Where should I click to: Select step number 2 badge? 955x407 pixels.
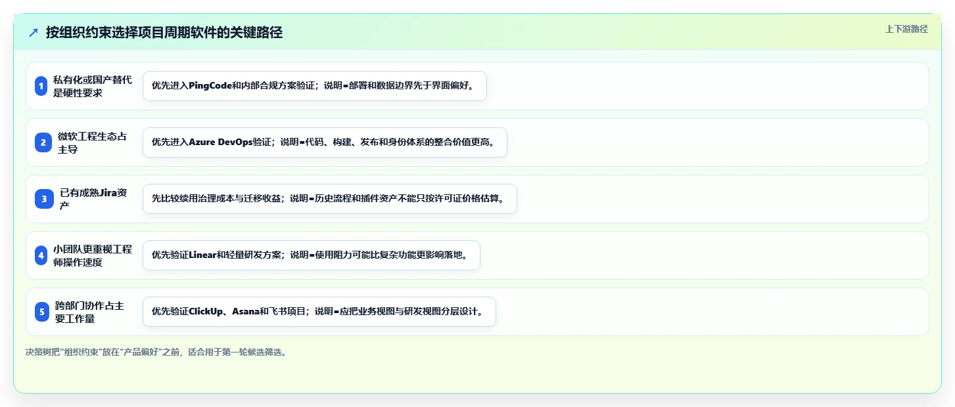[x=43, y=142]
